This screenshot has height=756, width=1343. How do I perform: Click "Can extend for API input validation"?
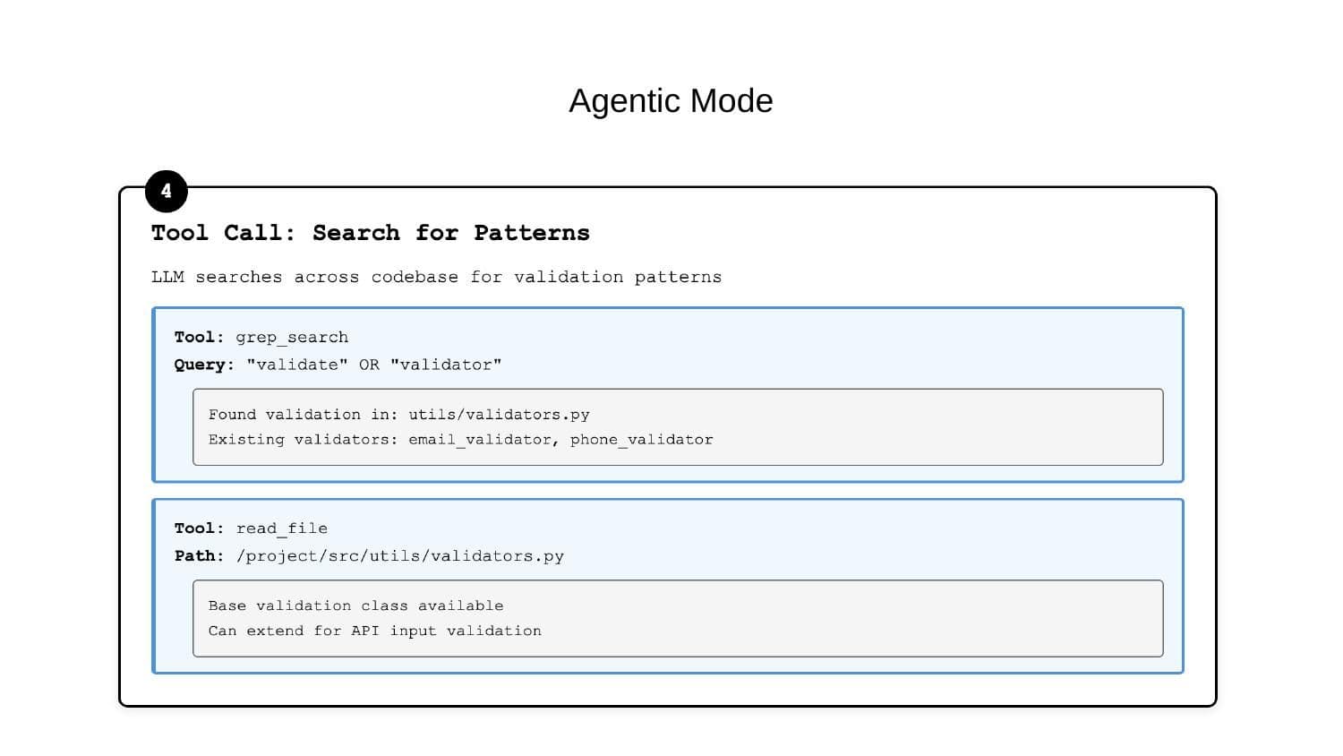374,631
